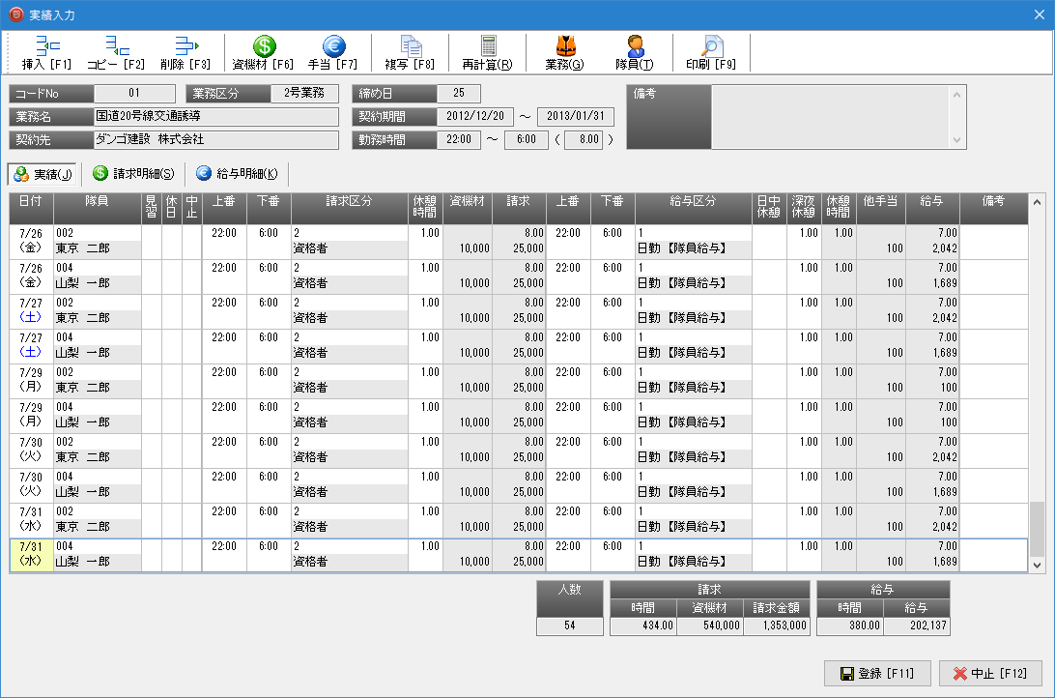Click the 他手当 column header
This screenshot has height=698, width=1055.
(881, 208)
